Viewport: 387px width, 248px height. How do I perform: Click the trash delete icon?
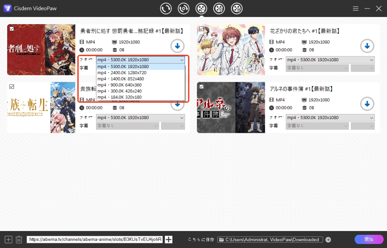point(19,239)
